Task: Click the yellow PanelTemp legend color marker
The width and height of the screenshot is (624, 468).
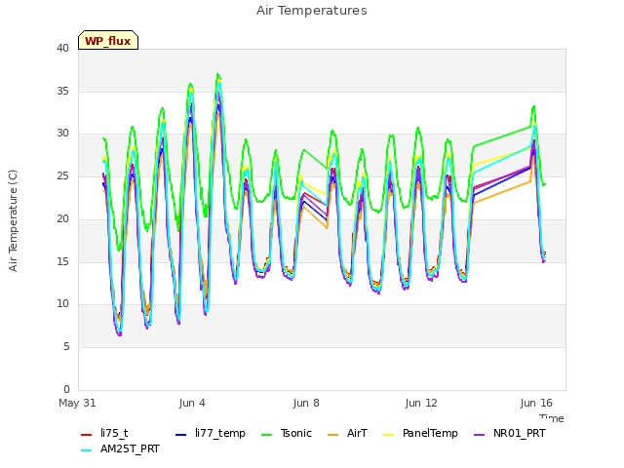Action: [x=388, y=435]
